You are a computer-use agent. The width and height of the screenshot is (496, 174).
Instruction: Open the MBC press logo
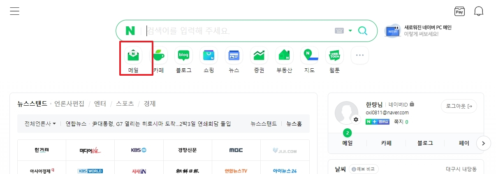(236, 150)
